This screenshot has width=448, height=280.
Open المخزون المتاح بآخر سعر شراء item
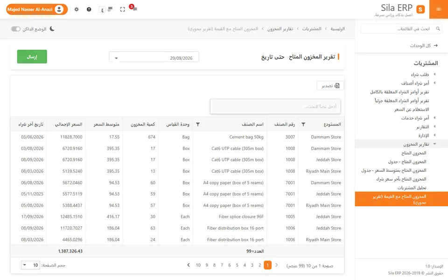[x=401, y=179]
